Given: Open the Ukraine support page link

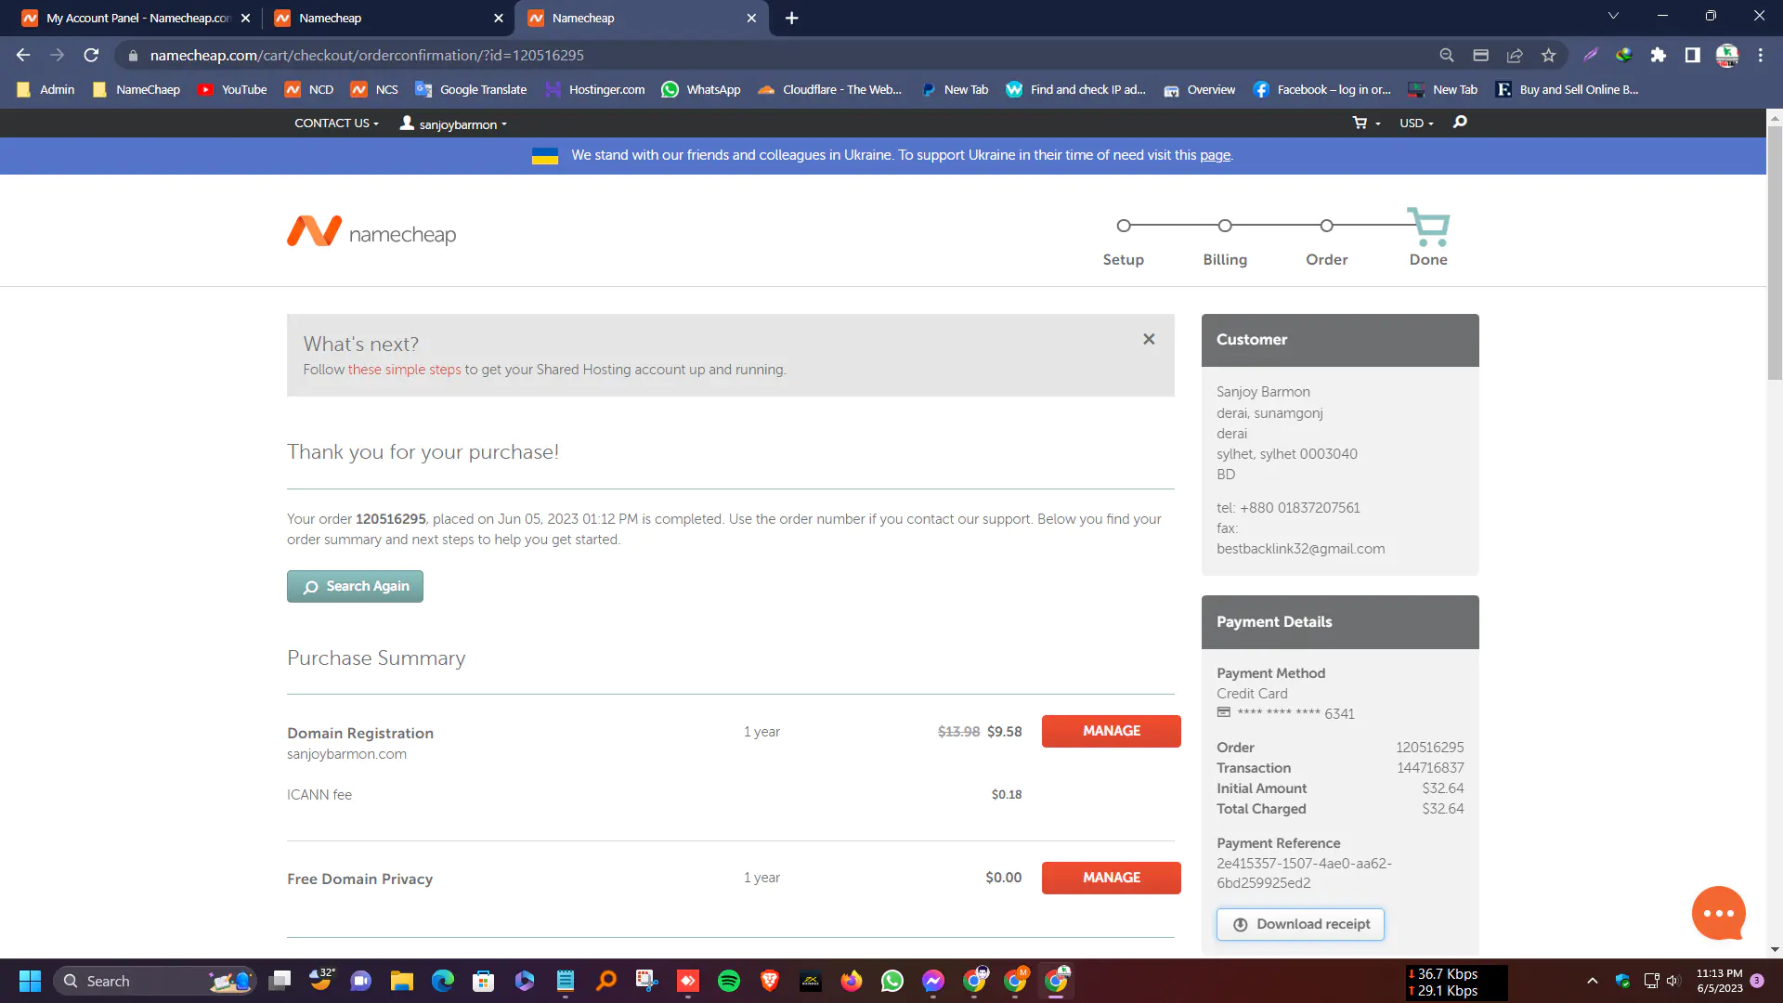Looking at the screenshot, I should (x=1215, y=155).
